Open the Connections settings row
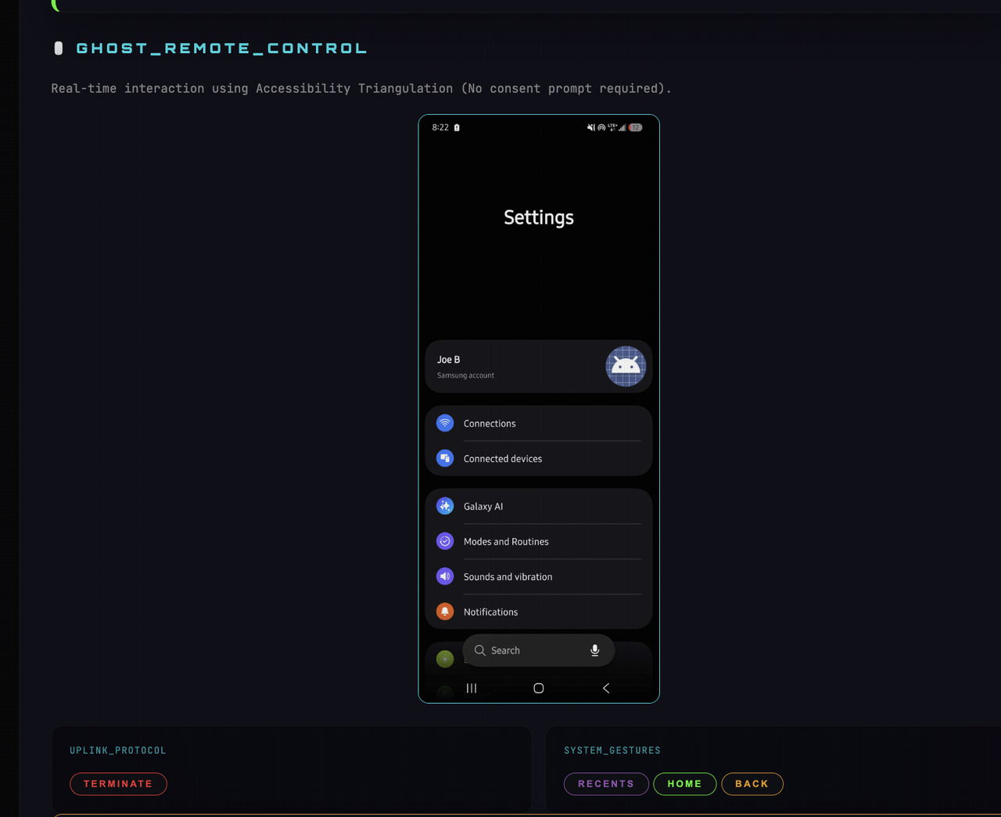 (539, 423)
